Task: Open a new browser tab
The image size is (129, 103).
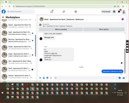Action: click(x=10, y=2)
